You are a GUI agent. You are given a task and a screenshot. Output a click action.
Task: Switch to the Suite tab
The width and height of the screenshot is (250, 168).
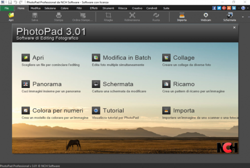[x=166, y=8]
